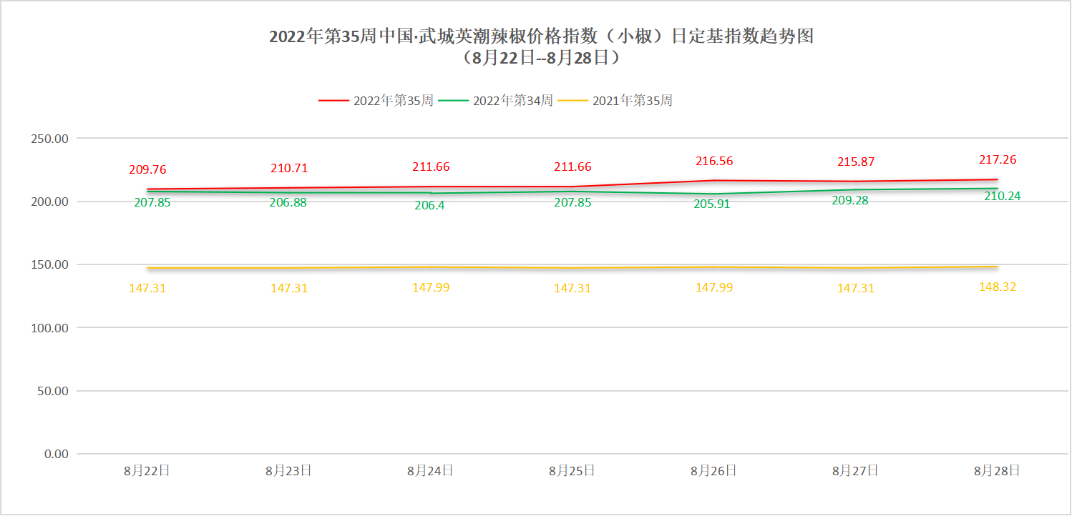
Task: Click the red legend line marker
Action: pyautogui.click(x=333, y=101)
